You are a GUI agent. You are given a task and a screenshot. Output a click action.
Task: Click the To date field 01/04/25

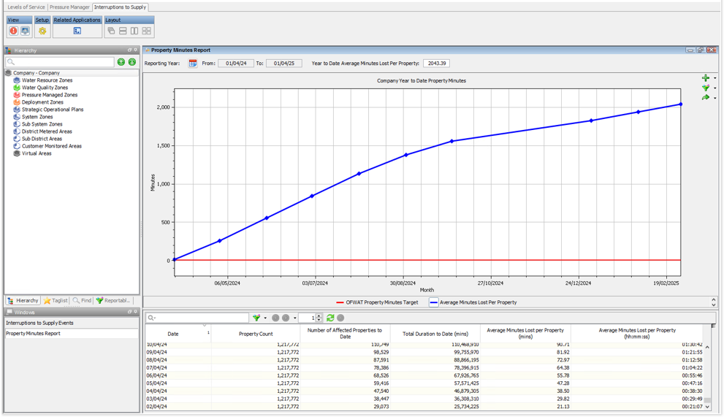284,64
